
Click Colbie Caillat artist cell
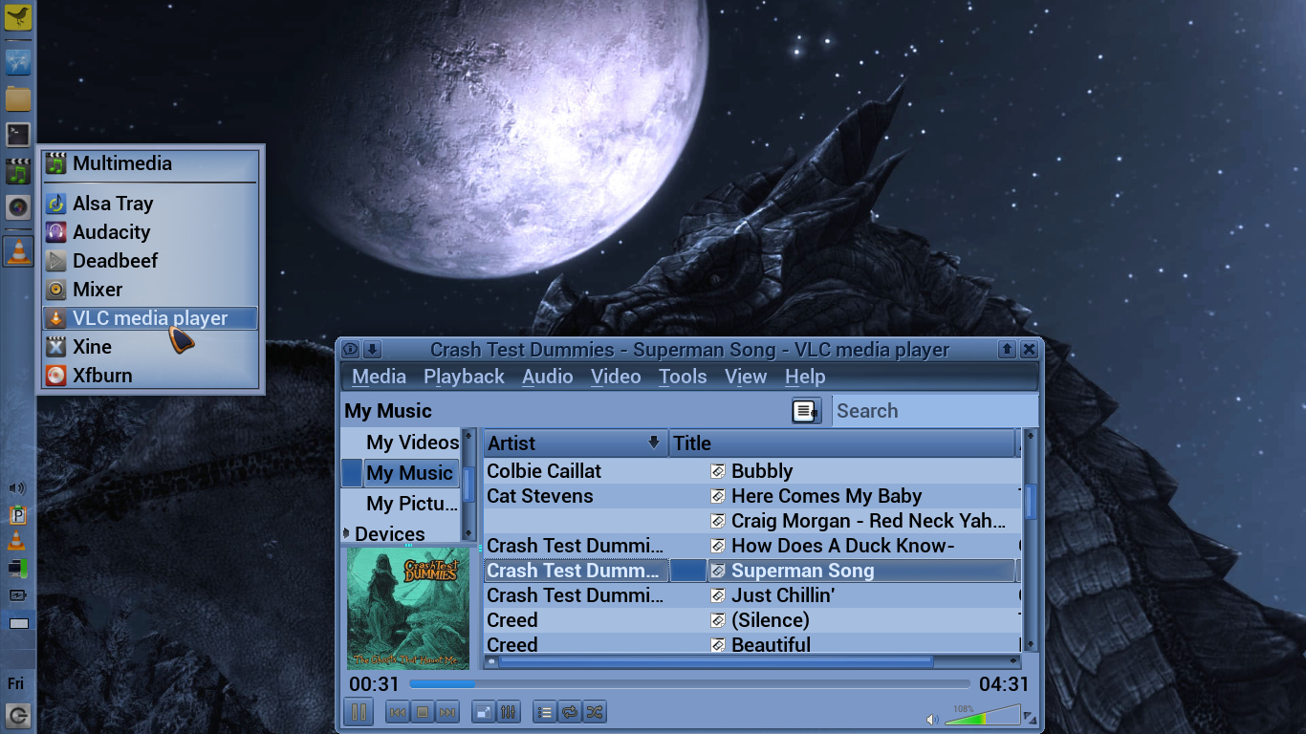544,471
